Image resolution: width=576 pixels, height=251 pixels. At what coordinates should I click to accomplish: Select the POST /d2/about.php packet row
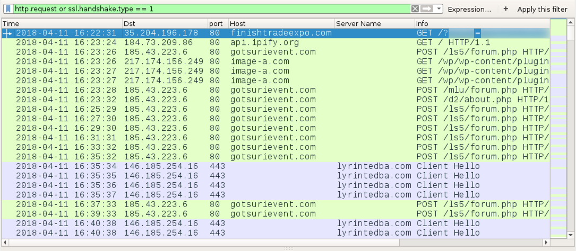(276, 100)
